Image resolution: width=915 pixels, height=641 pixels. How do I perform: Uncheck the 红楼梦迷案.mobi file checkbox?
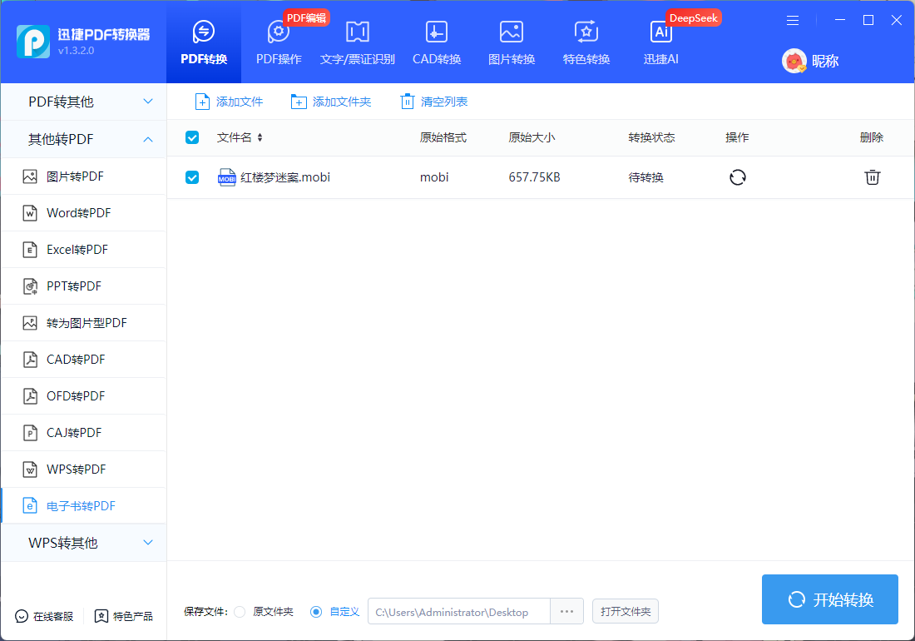point(192,176)
